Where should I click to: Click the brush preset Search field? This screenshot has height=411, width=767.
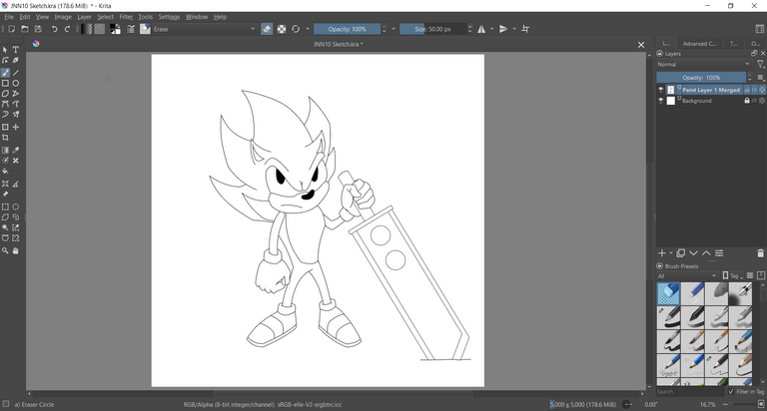690,391
